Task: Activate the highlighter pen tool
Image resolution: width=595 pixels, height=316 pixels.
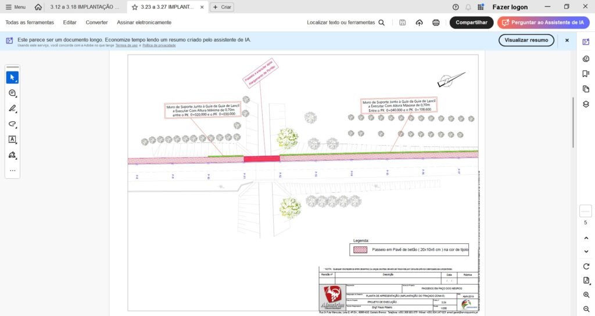Action: coord(12,109)
